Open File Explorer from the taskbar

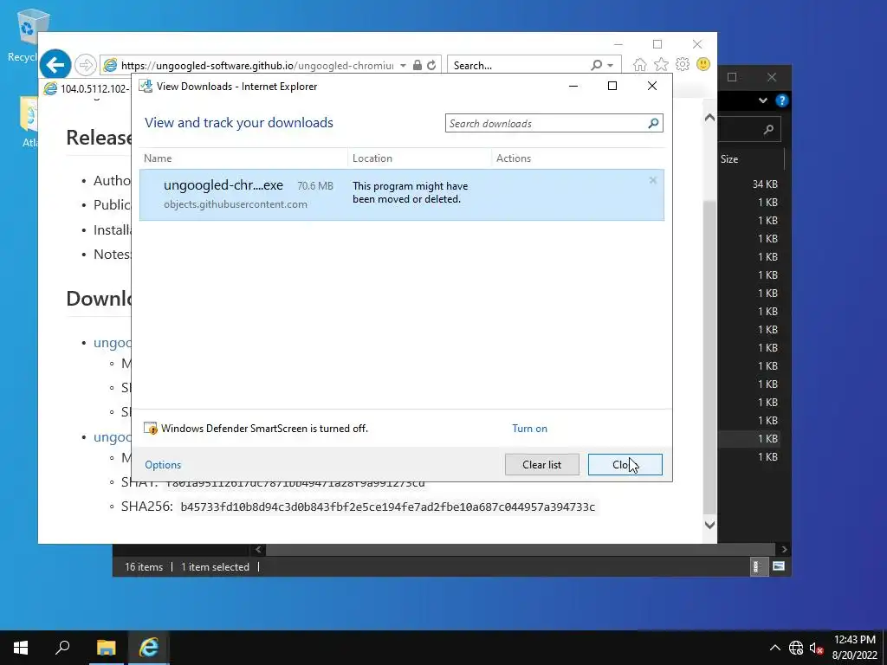106,648
